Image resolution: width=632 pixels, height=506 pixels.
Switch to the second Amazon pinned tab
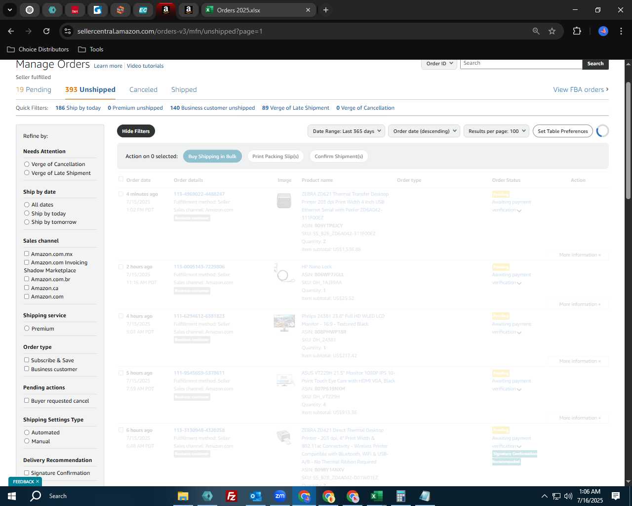[x=189, y=10]
